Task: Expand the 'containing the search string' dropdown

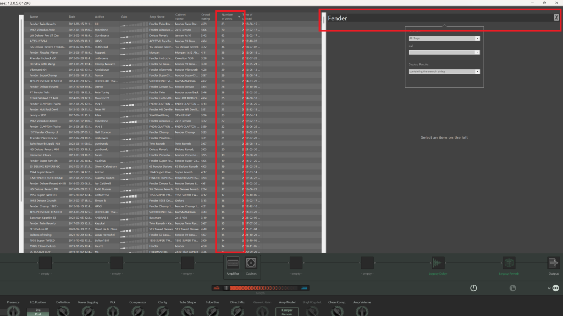Action: pyautogui.click(x=444, y=71)
